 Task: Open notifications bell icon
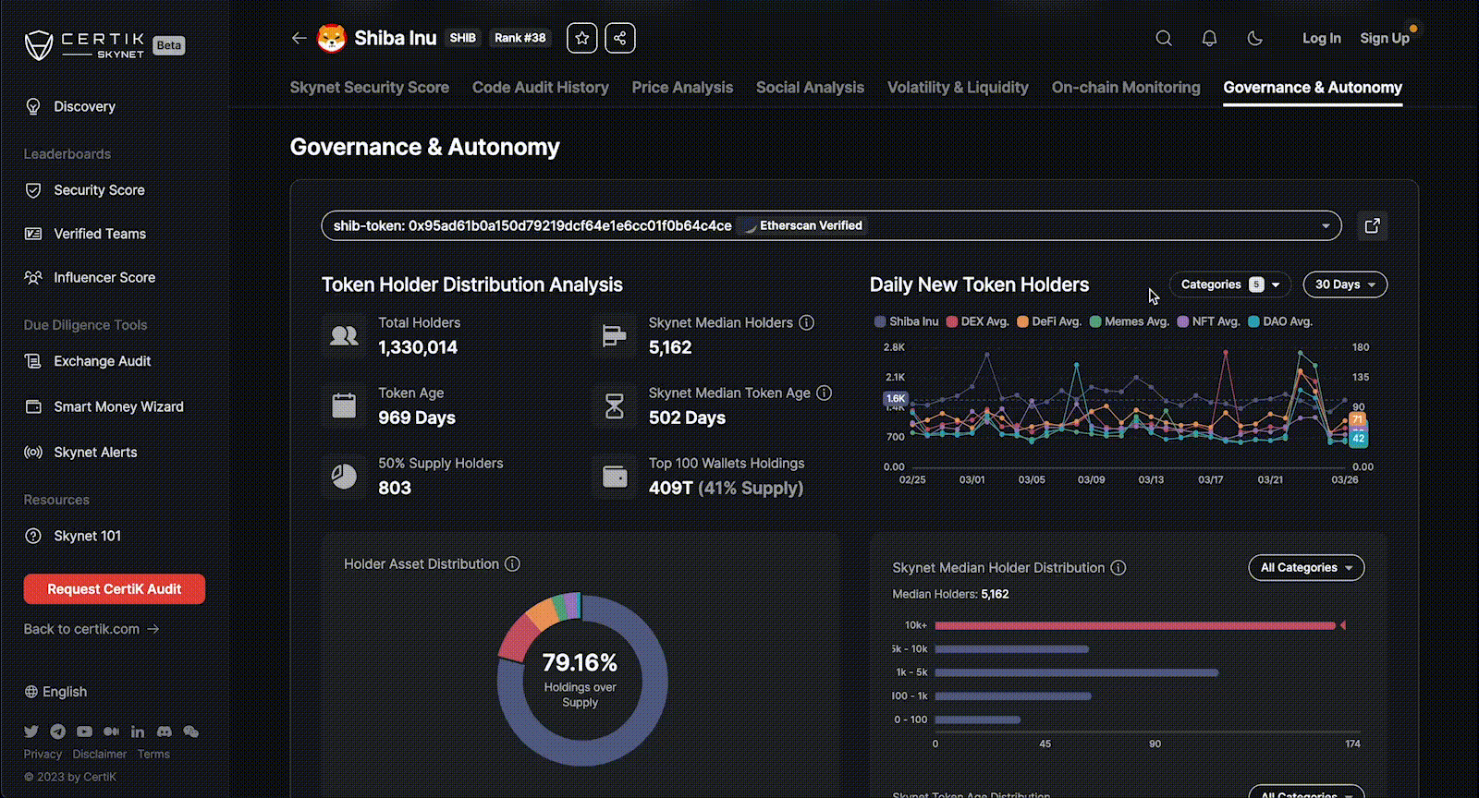[1209, 38]
